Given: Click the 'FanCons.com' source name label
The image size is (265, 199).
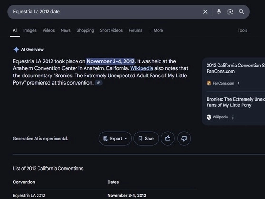Looking at the screenshot, I should [223, 83].
